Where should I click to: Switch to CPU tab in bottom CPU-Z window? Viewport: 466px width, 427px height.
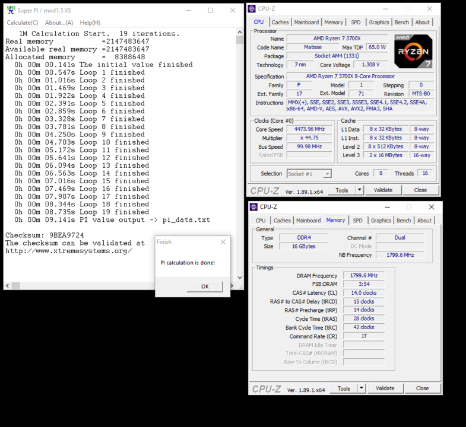point(261,221)
